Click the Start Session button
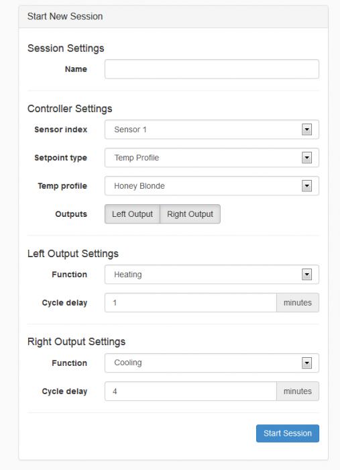Image resolution: width=340 pixels, height=470 pixels. (288, 433)
